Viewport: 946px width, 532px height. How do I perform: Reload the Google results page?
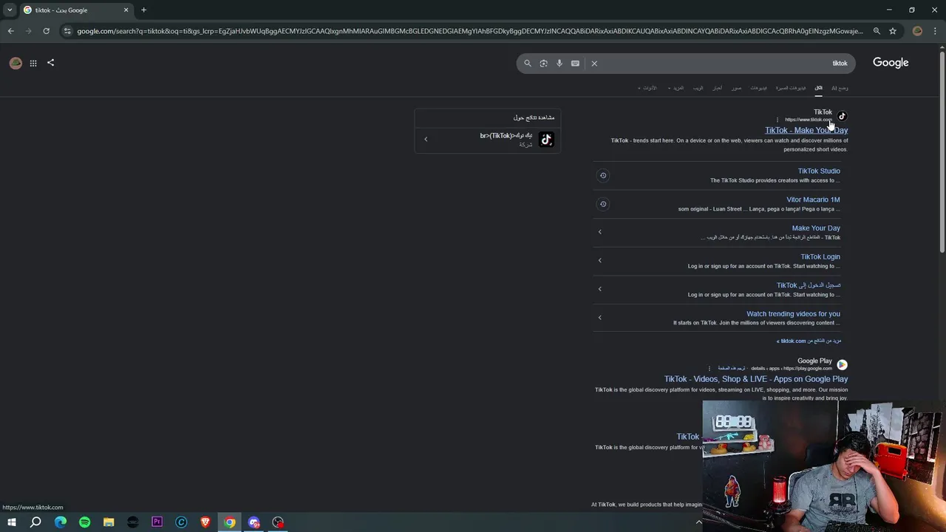point(46,31)
